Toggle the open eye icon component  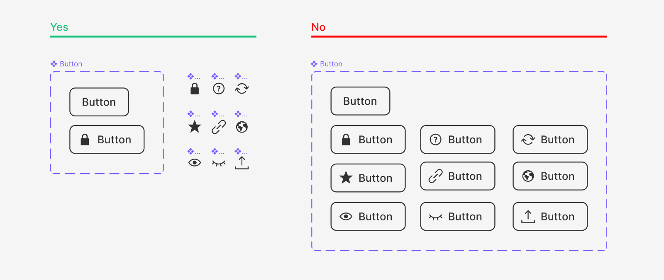tap(194, 163)
